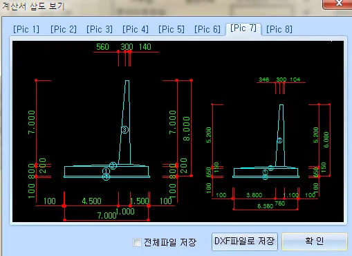Click the 1.100 dimension in right drawing
This screenshot has height=256, width=352.
pyautogui.click(x=290, y=195)
